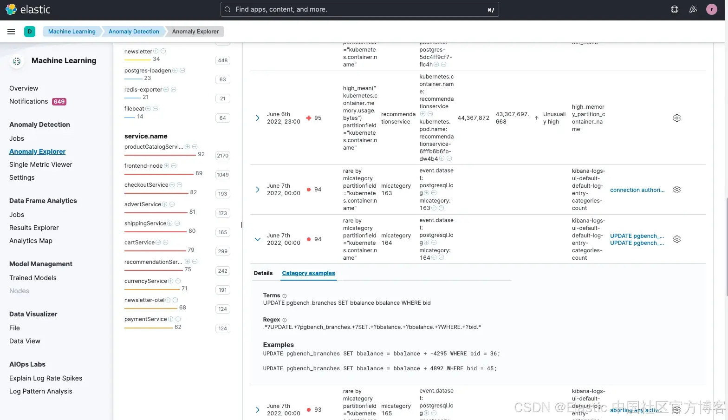Expand the June 6th recommendationservice anomaly row
The height and width of the screenshot is (420, 728).
click(258, 118)
